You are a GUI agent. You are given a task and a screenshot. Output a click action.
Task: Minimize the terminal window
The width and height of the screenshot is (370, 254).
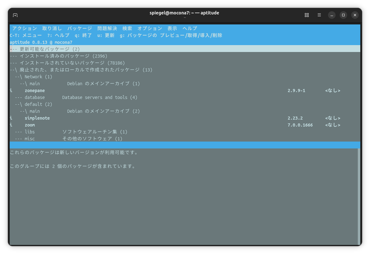pos(331,15)
